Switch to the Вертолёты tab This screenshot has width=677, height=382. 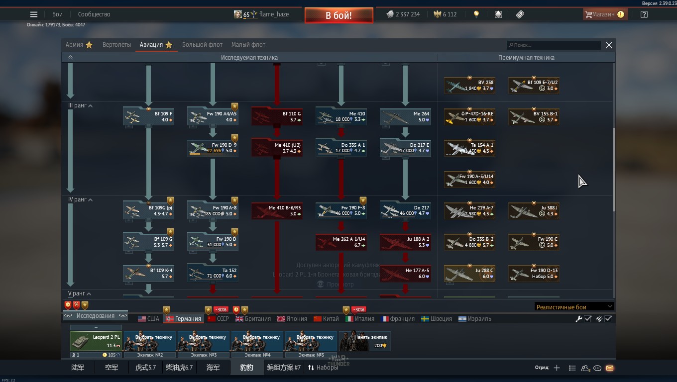point(116,45)
